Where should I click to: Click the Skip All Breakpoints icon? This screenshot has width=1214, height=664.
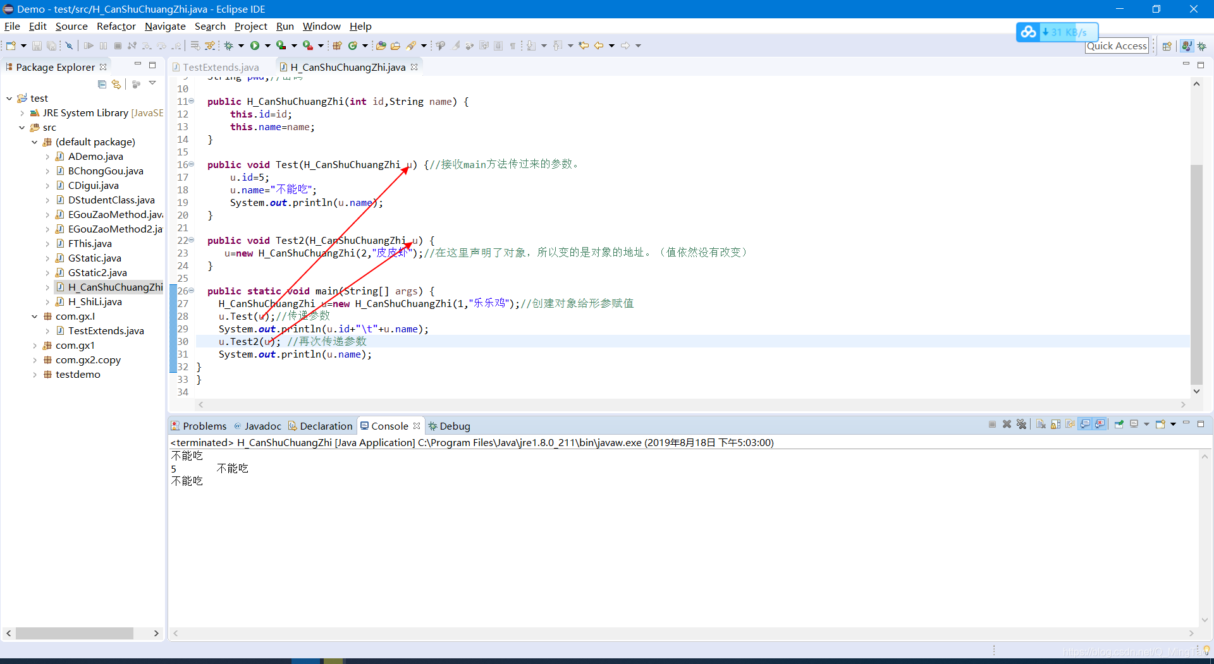(69, 45)
